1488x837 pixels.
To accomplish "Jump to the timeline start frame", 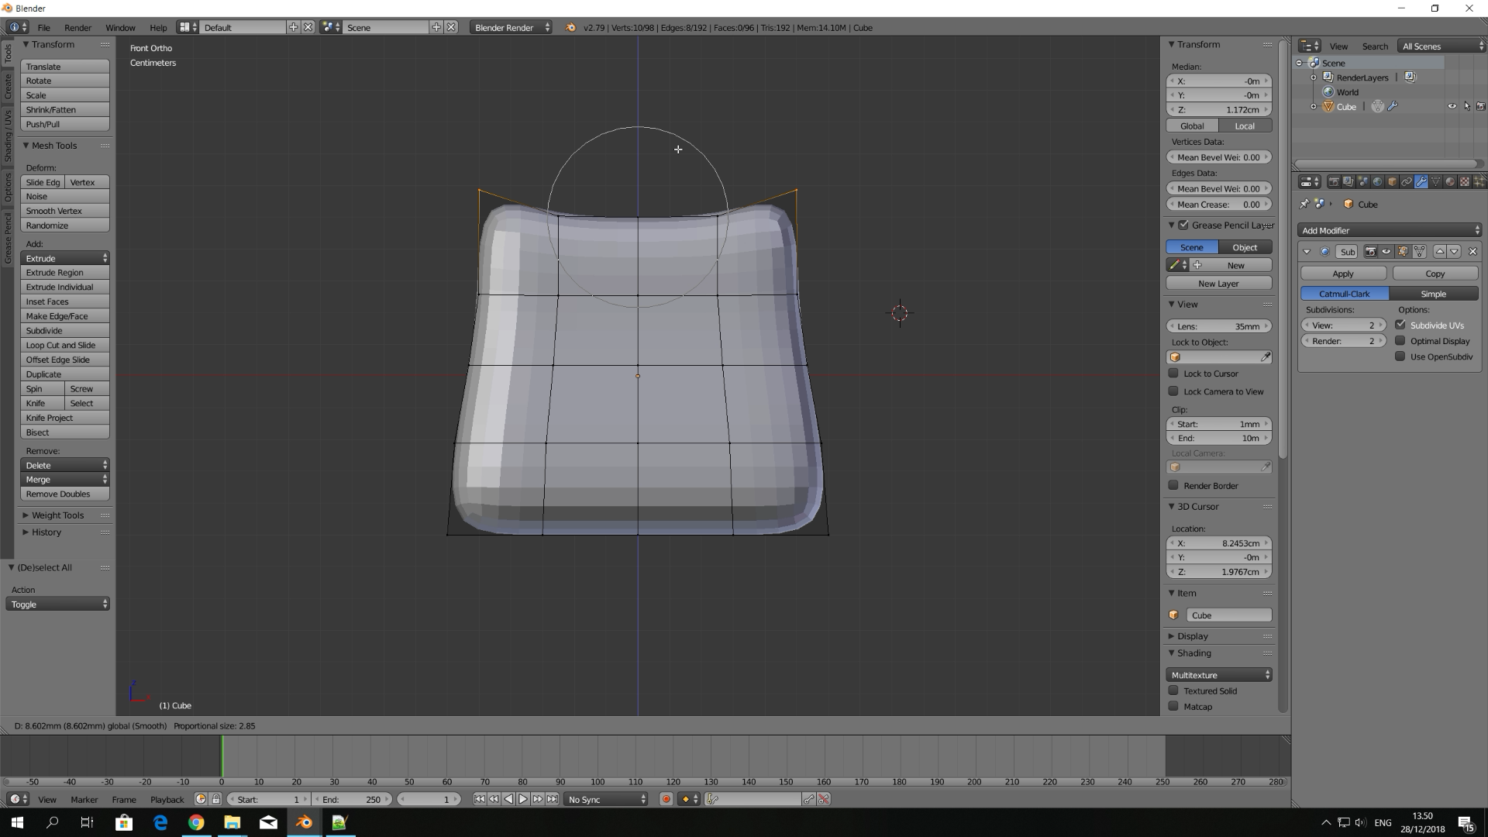I will click(480, 799).
